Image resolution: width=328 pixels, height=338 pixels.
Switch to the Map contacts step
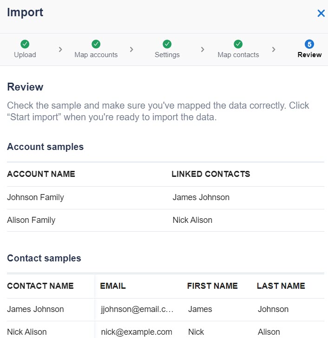point(238,55)
